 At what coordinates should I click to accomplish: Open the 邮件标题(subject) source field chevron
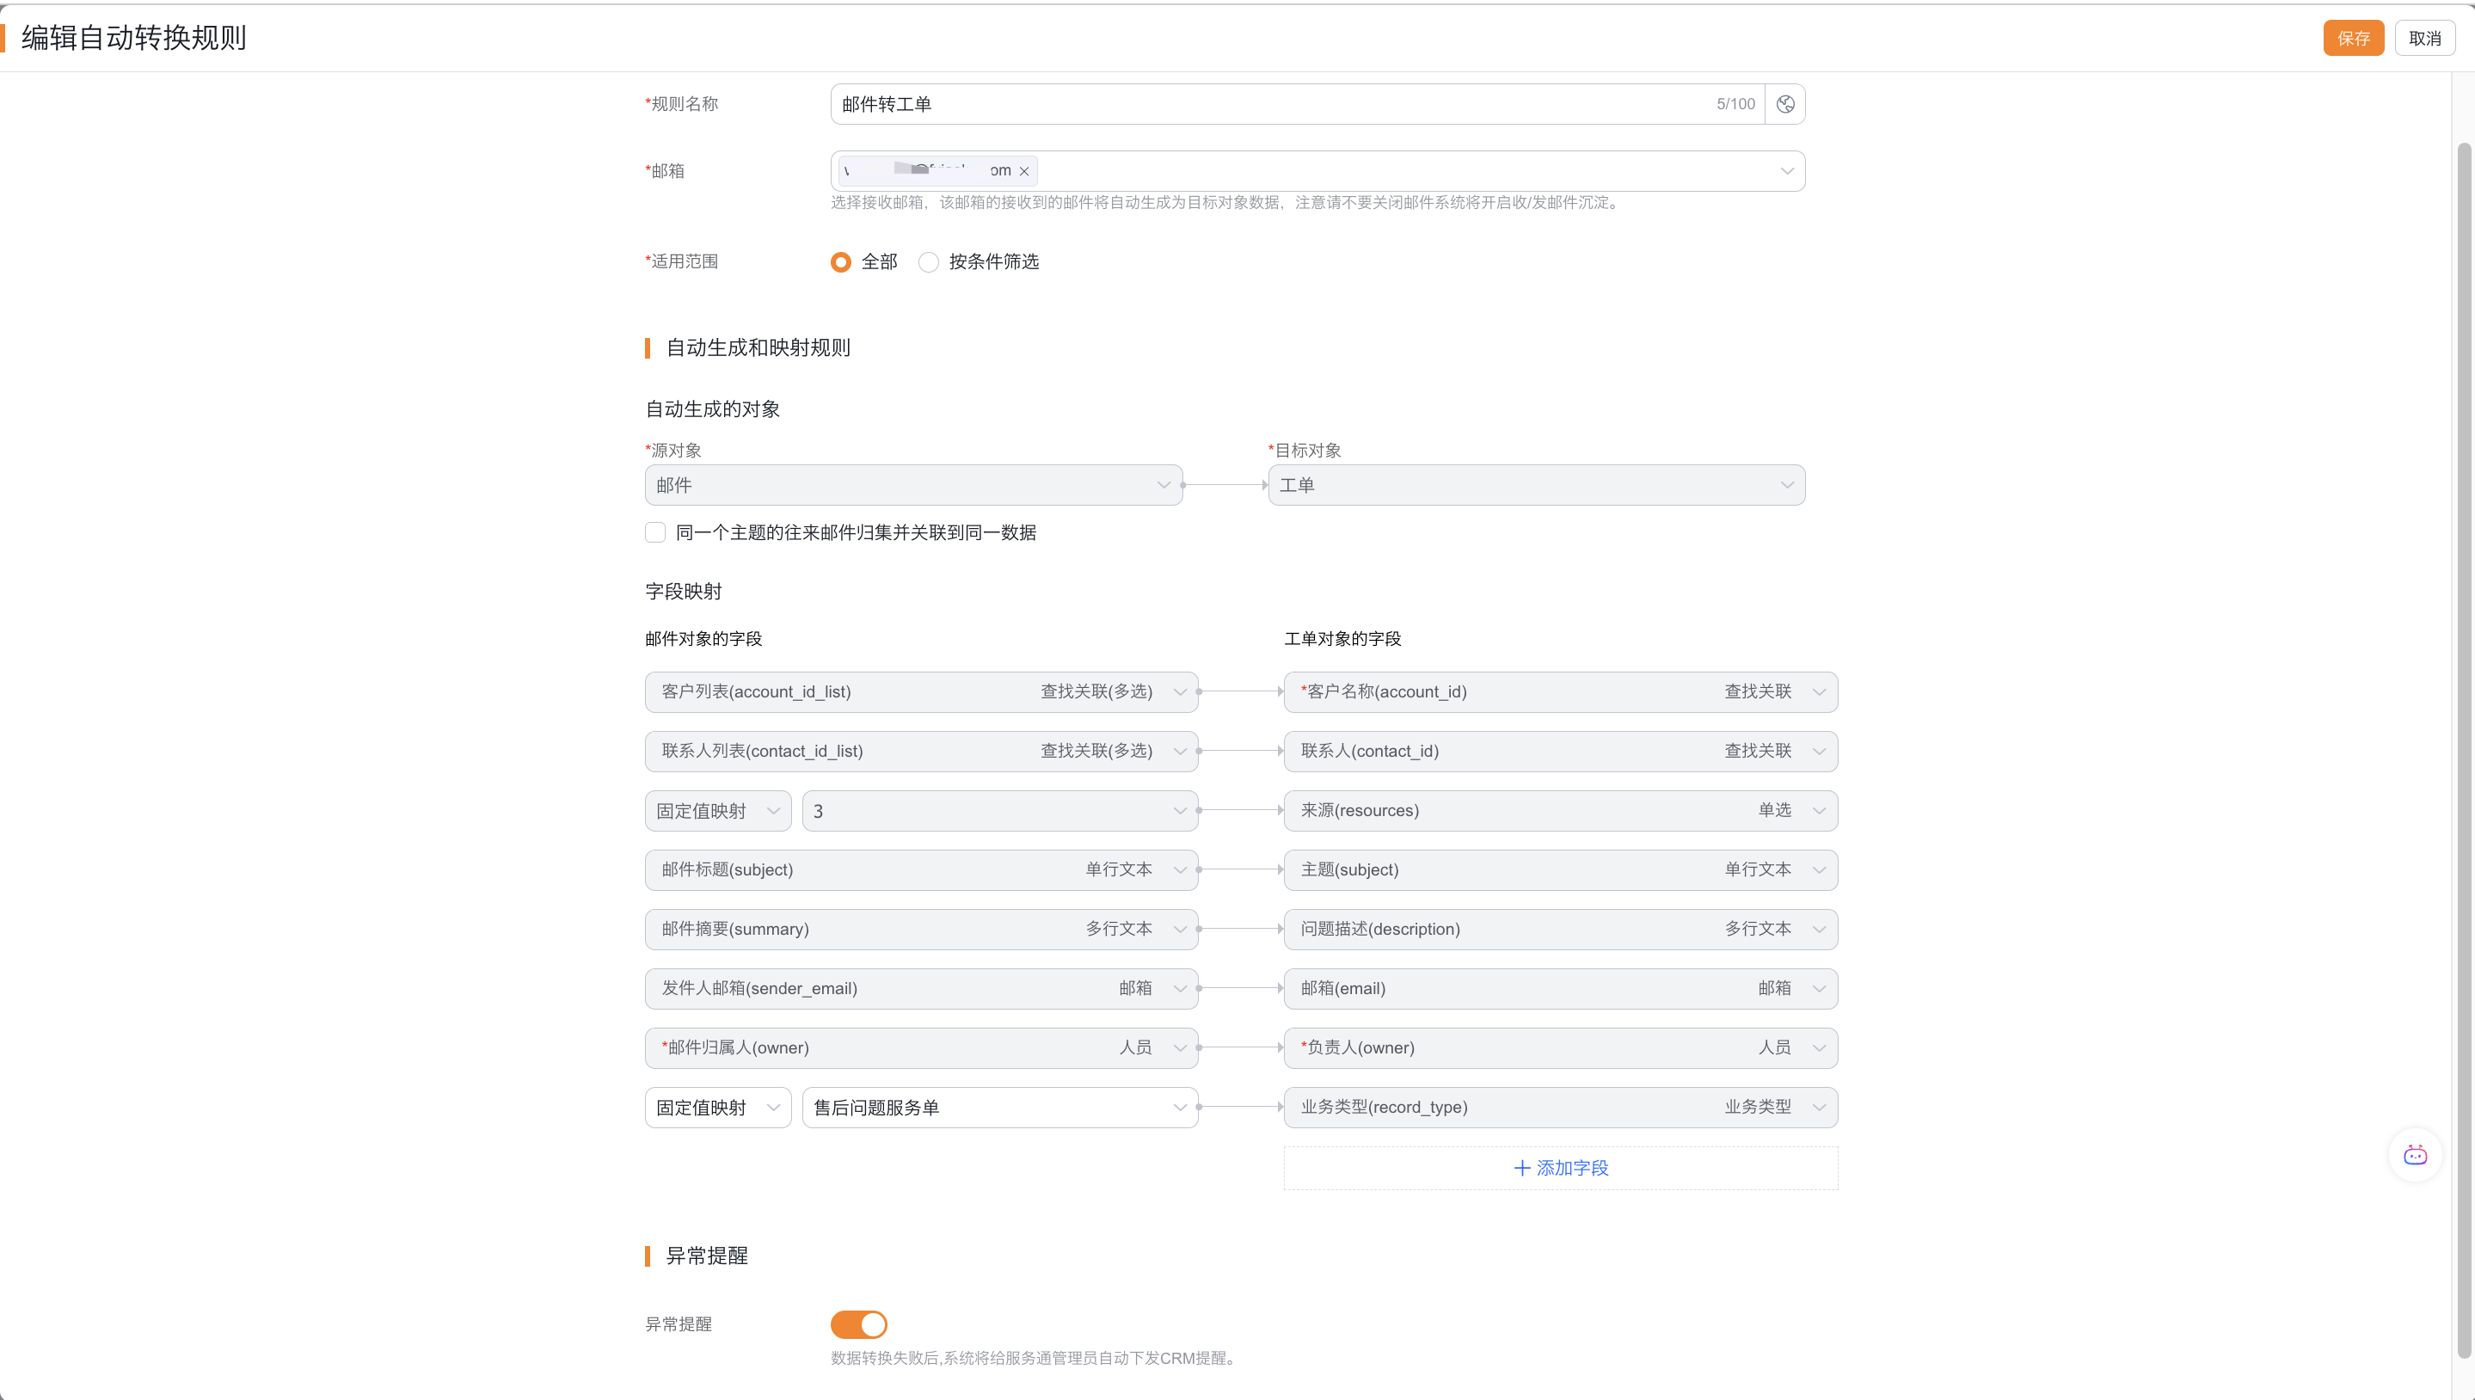click(1180, 870)
